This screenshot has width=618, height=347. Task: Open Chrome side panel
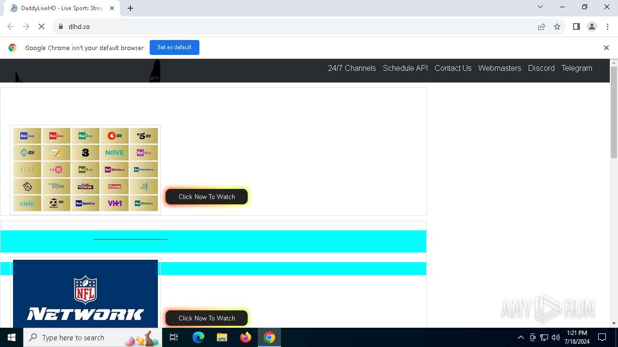click(576, 27)
